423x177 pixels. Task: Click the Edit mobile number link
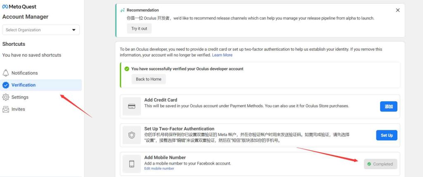159,168
